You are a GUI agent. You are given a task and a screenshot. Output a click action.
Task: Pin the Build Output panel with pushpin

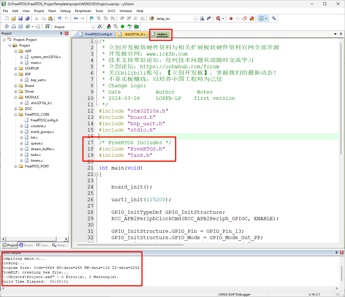pyautogui.click(x=336, y=253)
